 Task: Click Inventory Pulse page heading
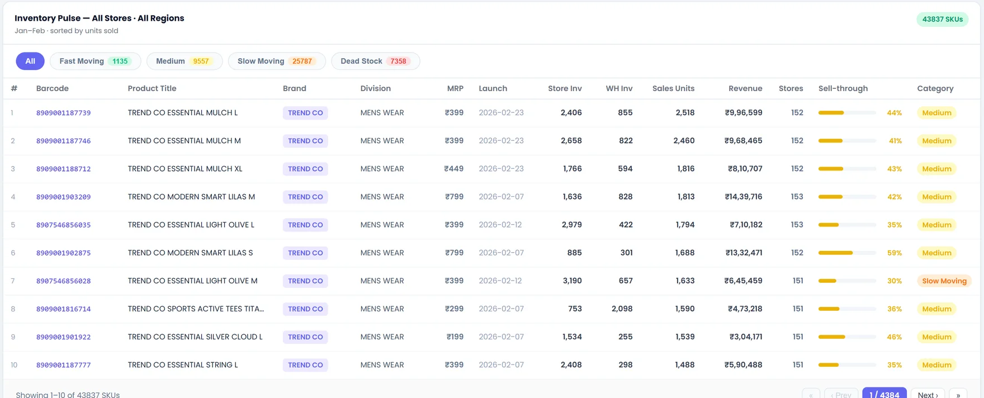(x=99, y=18)
